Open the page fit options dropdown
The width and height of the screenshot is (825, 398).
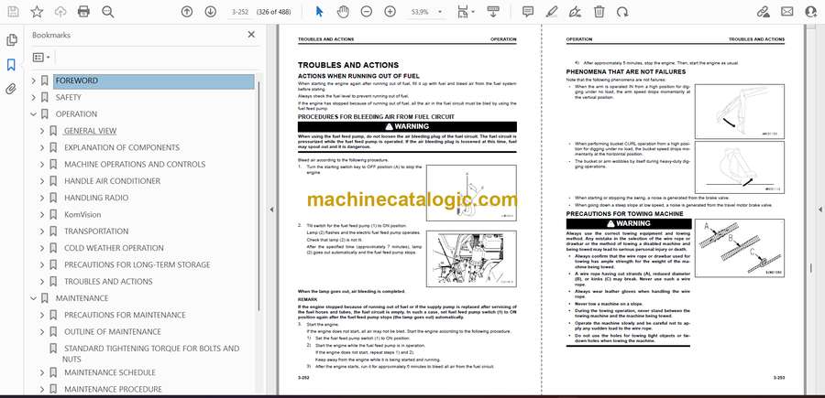click(x=466, y=12)
